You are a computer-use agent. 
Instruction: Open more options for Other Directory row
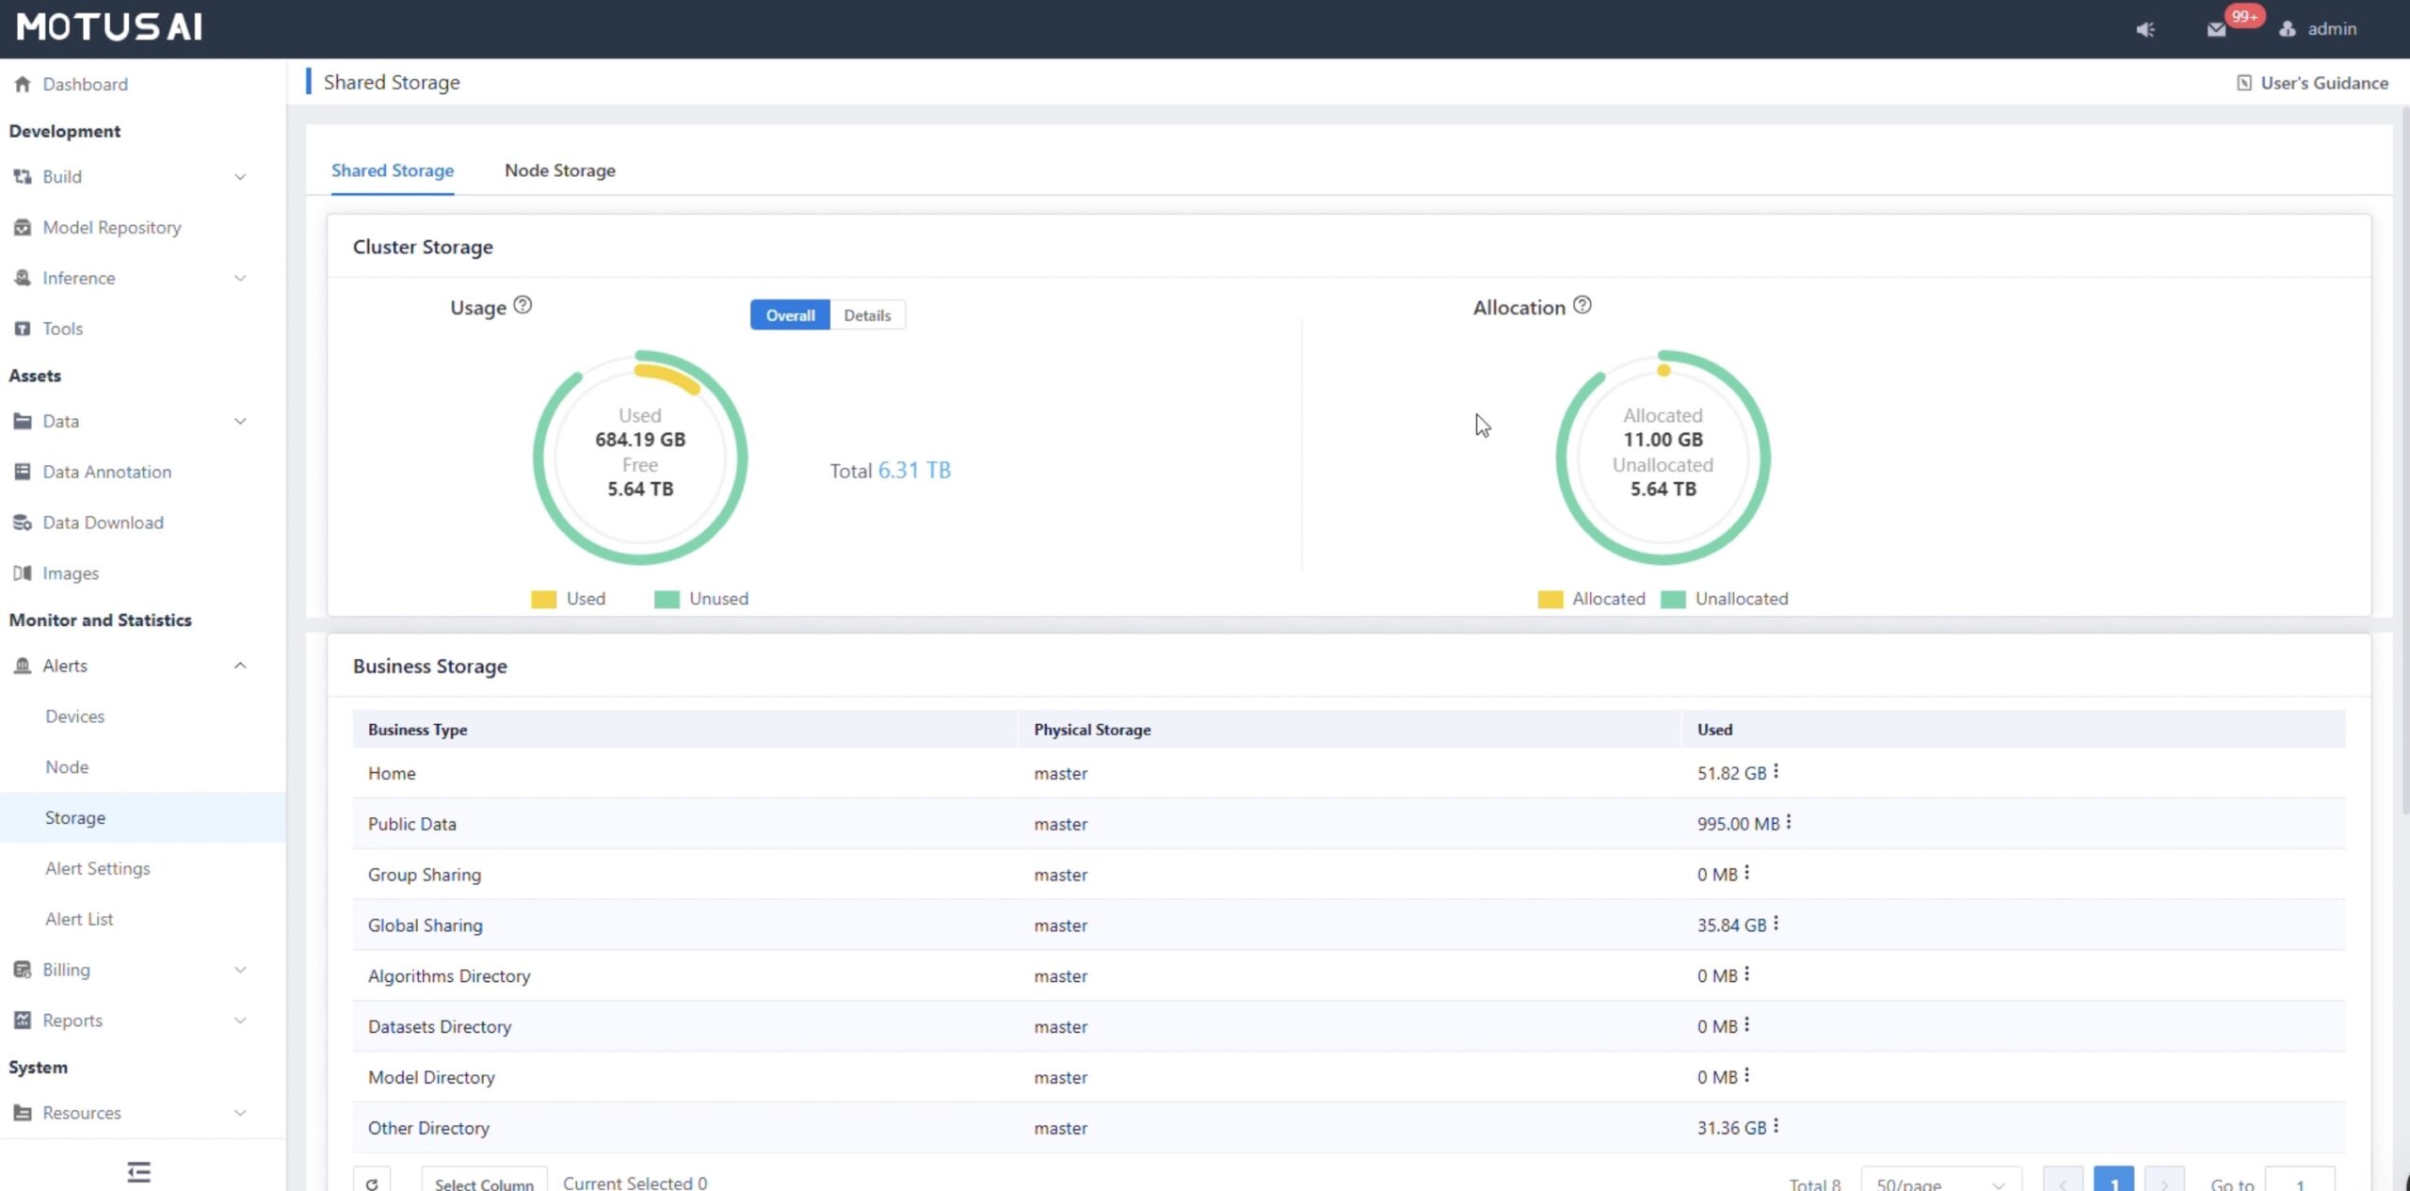(1775, 1126)
